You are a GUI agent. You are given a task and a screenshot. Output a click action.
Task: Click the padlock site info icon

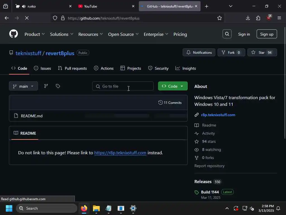tap(63, 18)
